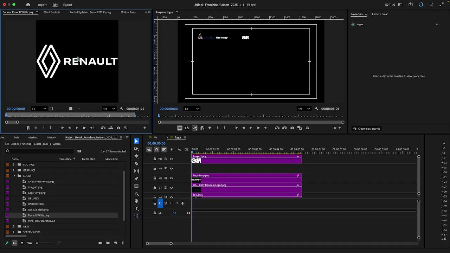Viewport: 450px width, 253px height.
Task: Select the Type tool
Action: pos(136,209)
